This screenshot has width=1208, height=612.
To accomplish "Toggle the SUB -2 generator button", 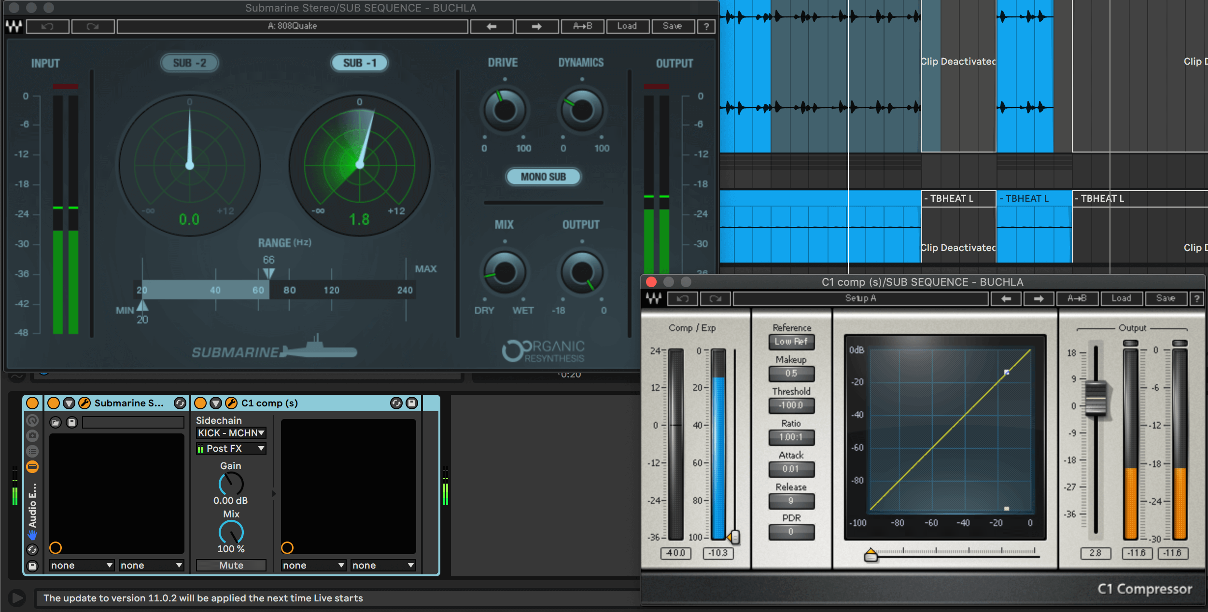I will click(x=189, y=63).
